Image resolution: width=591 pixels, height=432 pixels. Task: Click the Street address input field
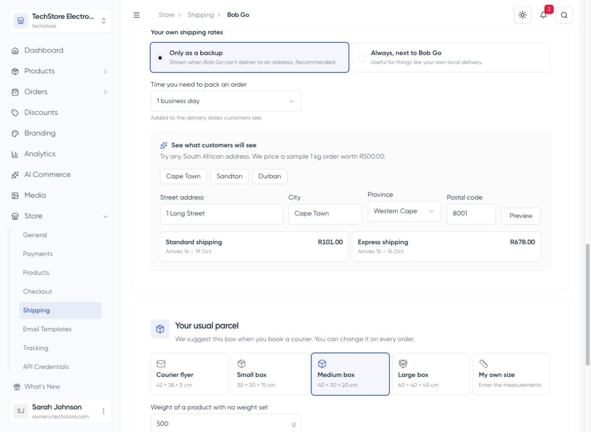[222, 214]
